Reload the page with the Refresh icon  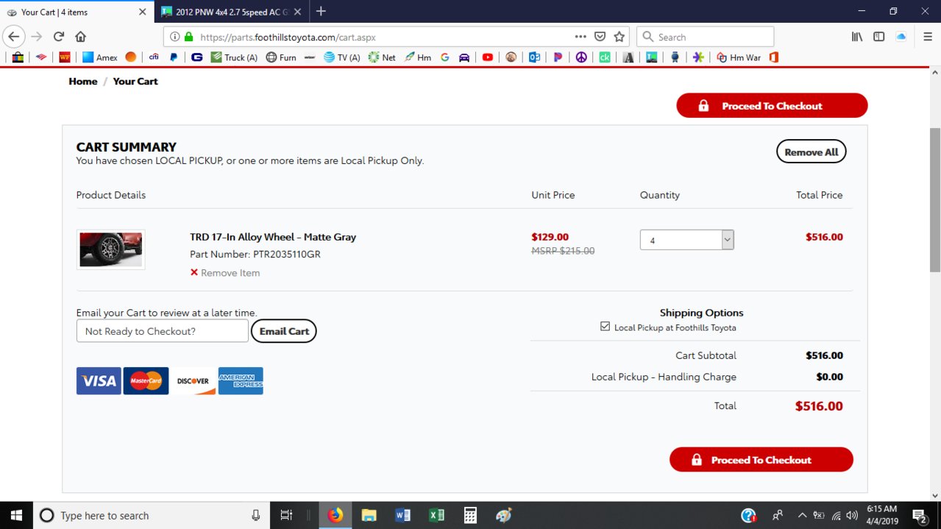click(58, 37)
